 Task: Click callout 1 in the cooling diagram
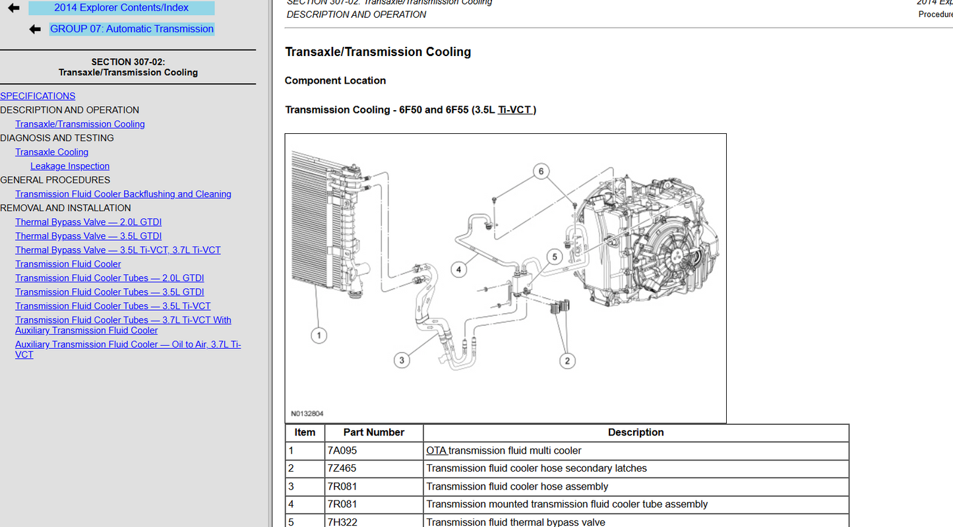point(319,335)
